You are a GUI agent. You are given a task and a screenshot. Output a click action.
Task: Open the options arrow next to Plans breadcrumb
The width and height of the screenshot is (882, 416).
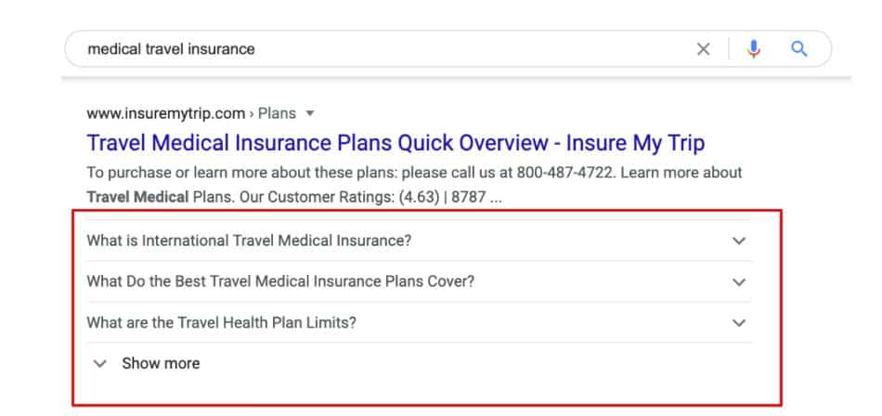[309, 113]
